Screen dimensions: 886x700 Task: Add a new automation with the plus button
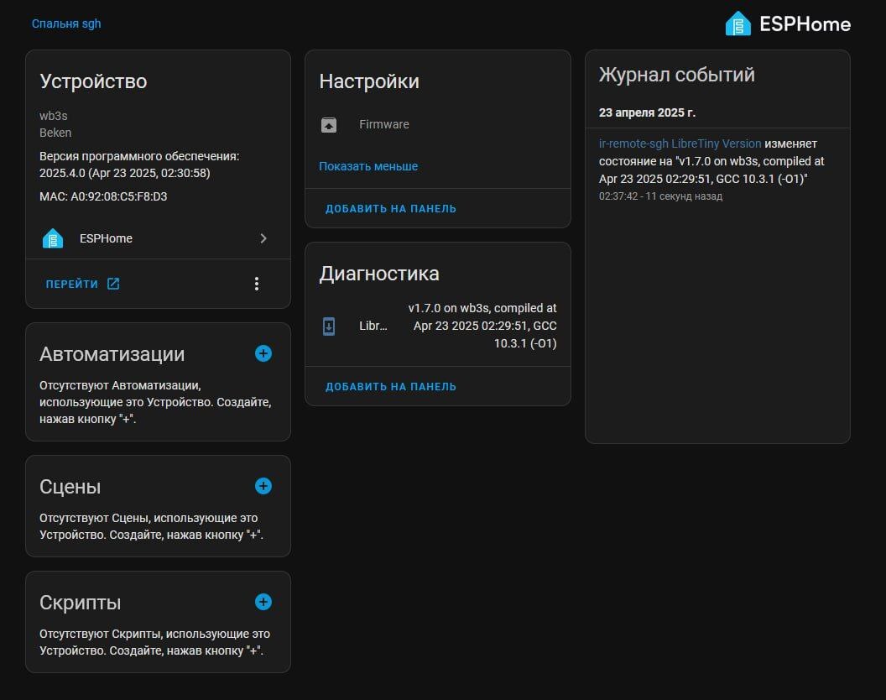263,354
